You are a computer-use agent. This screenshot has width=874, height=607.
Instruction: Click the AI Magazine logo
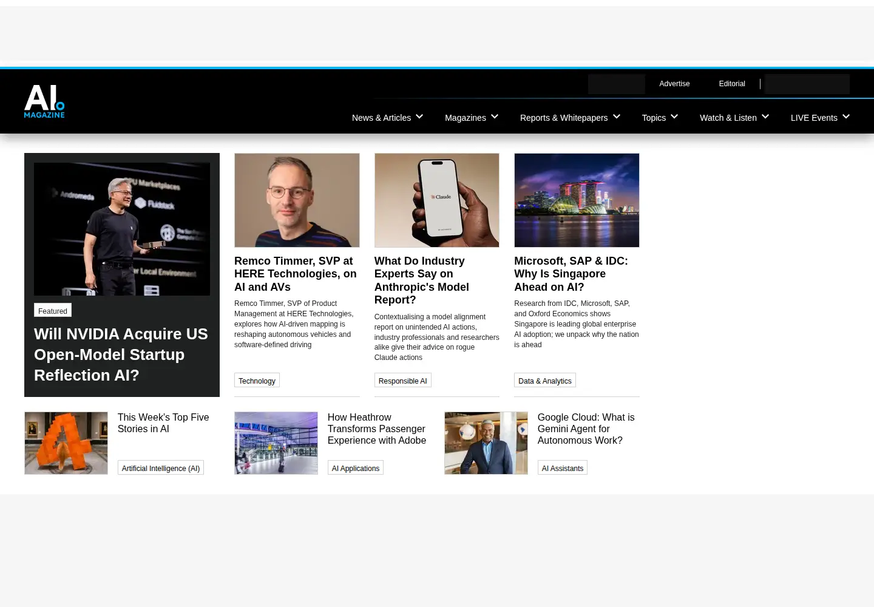tap(44, 101)
